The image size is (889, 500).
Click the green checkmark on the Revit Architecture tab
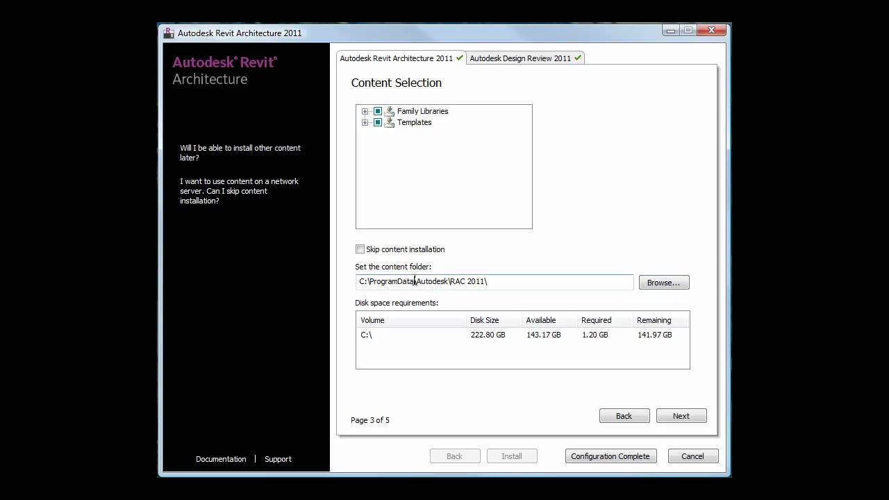click(x=460, y=58)
